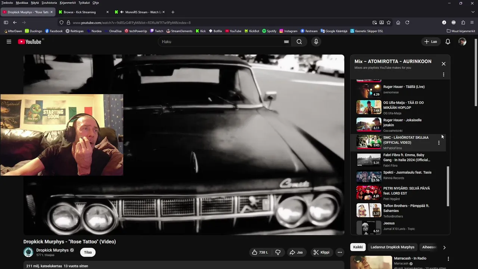Like the video with thumbs up
This screenshot has height=269, width=478.
click(x=260, y=252)
